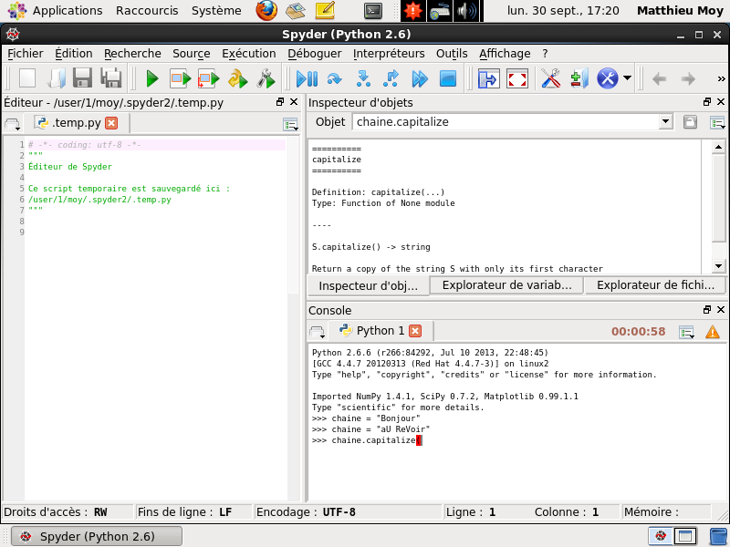
Task: Click the step into downward-arrow debug icon
Action: coord(362,78)
